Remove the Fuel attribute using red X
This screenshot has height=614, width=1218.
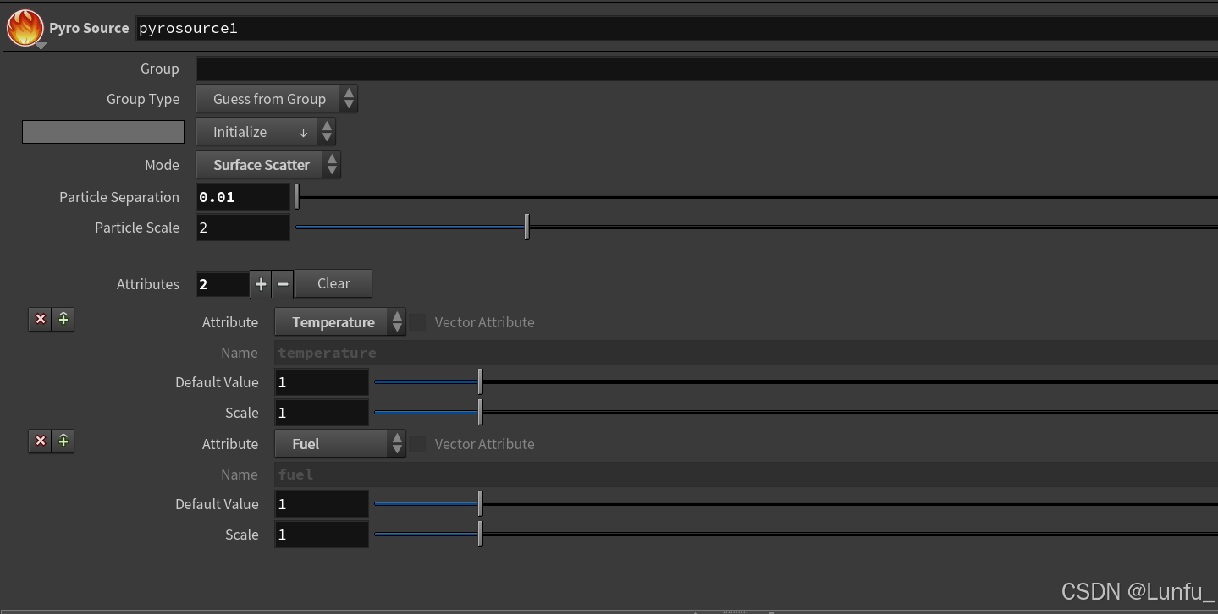[40, 441]
